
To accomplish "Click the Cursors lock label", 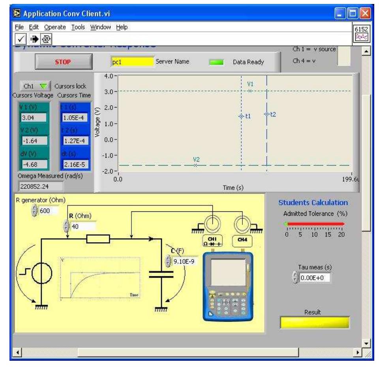I will point(70,86).
